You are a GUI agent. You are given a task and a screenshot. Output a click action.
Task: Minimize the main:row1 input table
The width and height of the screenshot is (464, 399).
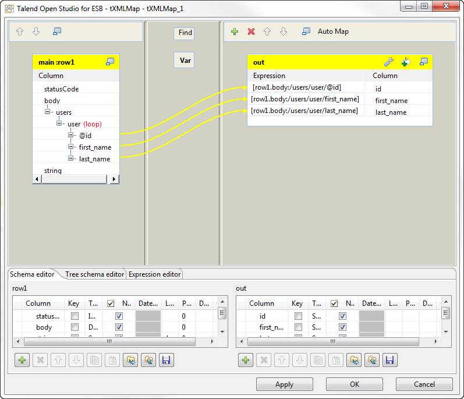109,62
